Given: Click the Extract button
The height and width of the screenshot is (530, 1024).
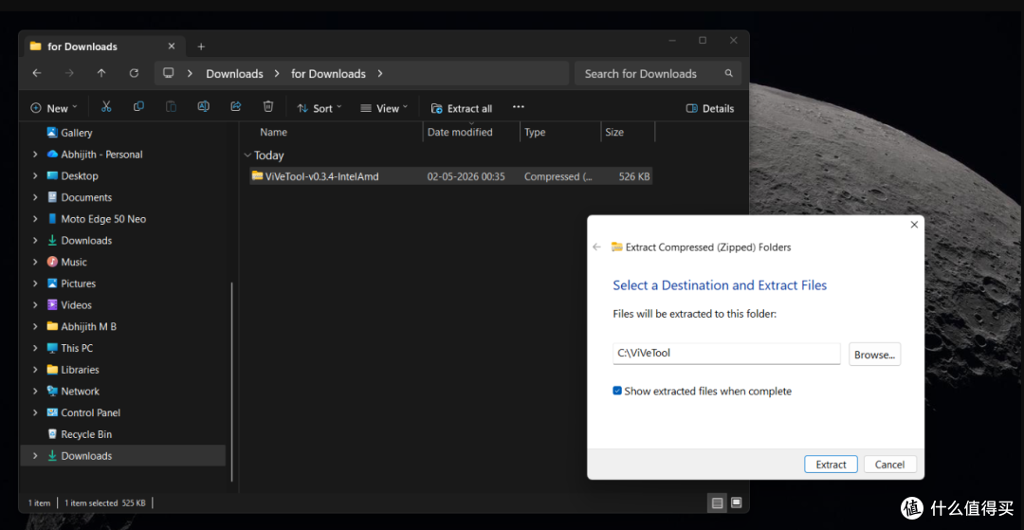Looking at the screenshot, I should point(832,464).
